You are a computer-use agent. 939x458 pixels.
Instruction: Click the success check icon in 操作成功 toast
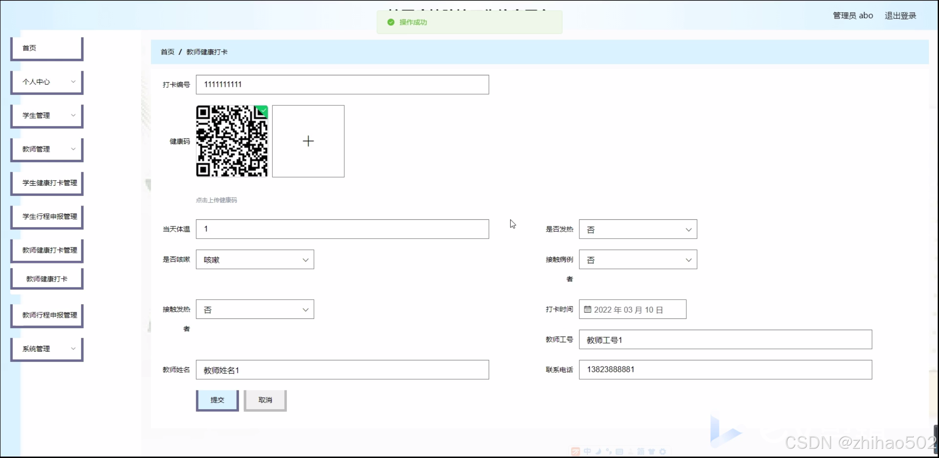(391, 22)
